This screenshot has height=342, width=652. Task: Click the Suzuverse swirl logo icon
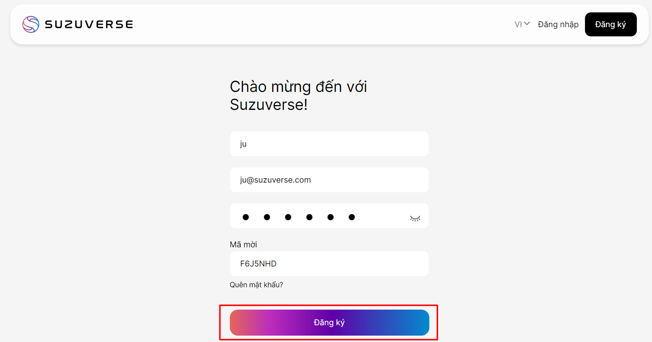point(31,24)
